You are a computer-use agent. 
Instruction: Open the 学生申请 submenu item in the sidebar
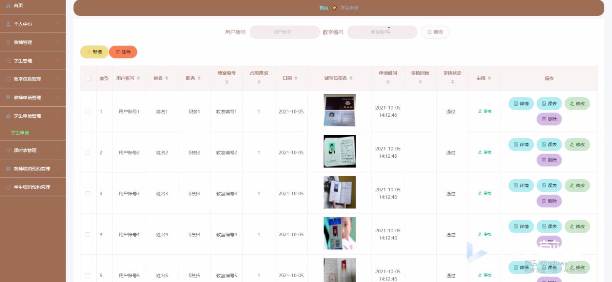click(20, 132)
